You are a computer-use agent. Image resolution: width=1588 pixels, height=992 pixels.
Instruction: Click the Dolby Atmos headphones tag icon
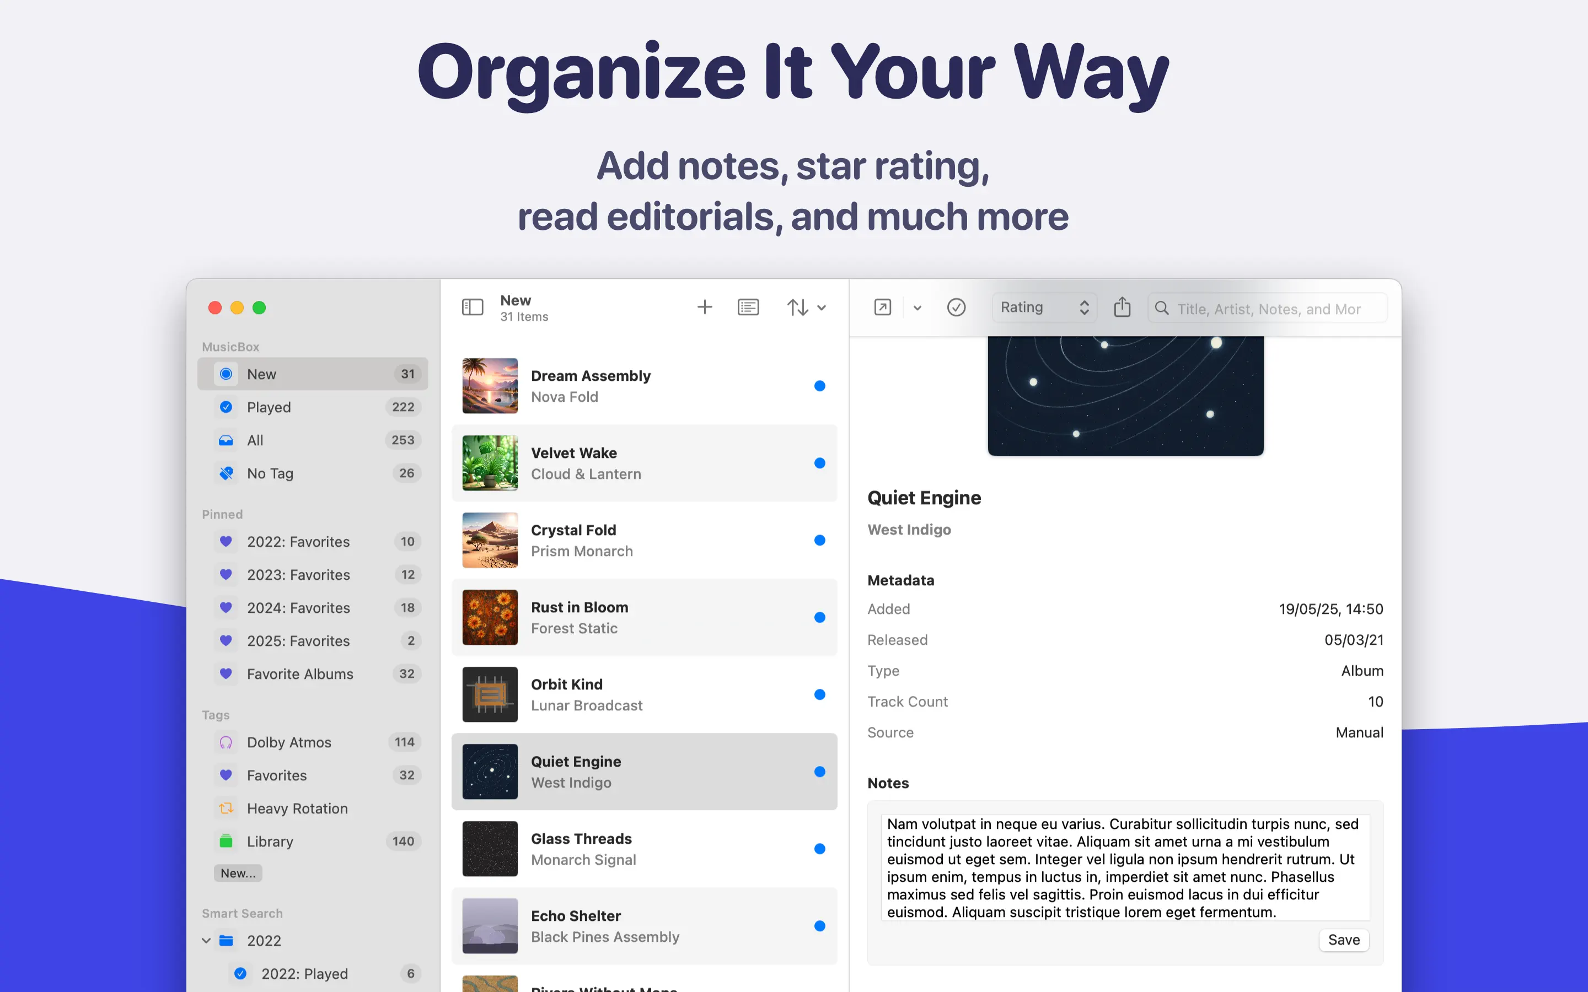coord(226,742)
